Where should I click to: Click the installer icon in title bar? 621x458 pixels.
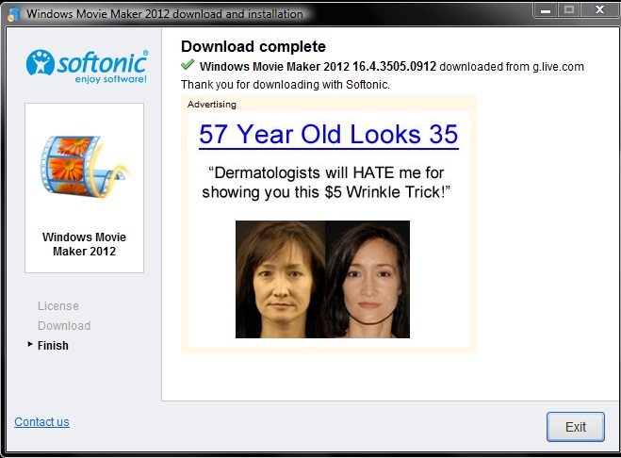pyautogui.click(x=14, y=14)
